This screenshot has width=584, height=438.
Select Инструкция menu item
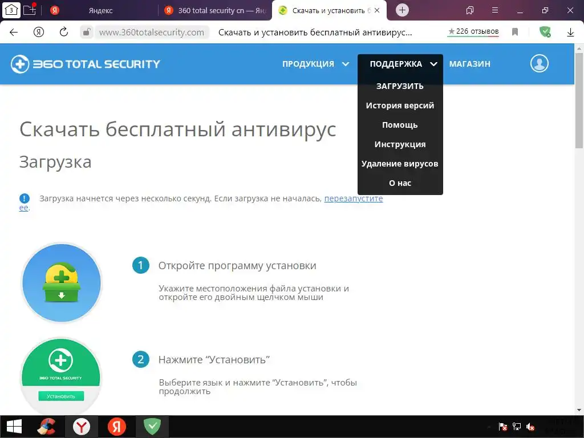[x=400, y=144]
